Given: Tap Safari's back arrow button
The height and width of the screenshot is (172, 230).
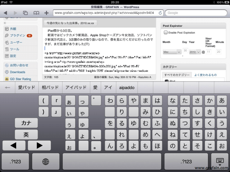Looking at the screenshot, I should 5,13.
